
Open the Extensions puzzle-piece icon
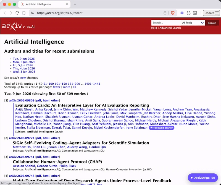[x=188, y=13]
